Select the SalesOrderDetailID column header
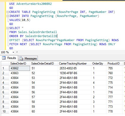 44,64
